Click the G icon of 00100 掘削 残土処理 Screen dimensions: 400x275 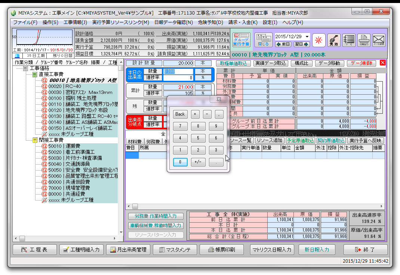click(x=44, y=98)
